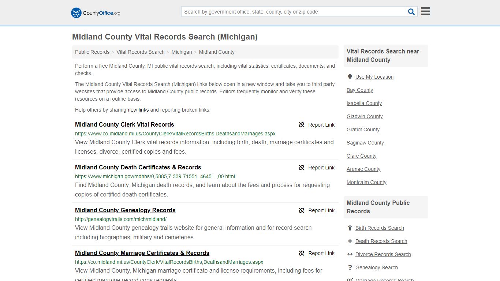Click broken-link icon for Marriage Certificates & Records

pyautogui.click(x=302, y=253)
